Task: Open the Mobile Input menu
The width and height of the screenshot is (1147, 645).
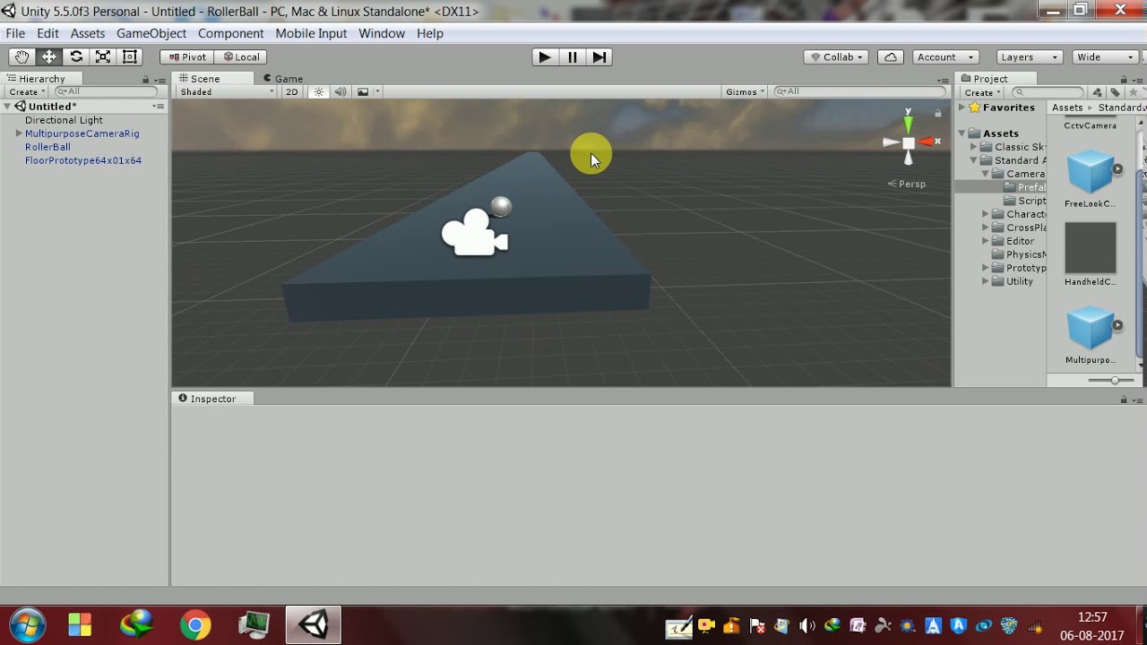Action: 311,33
